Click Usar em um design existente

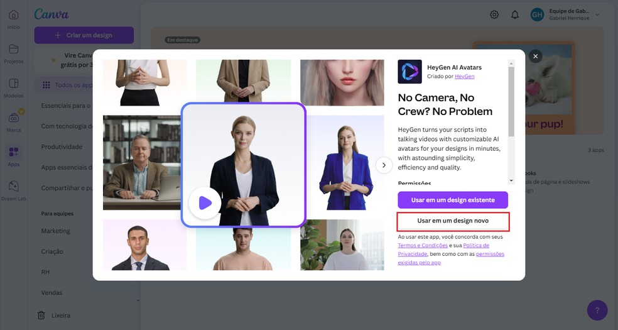[453, 200]
